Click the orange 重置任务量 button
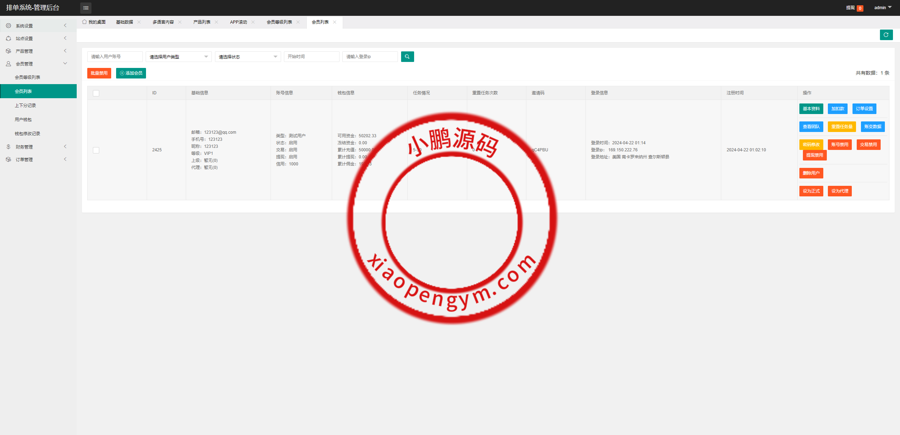 point(842,127)
